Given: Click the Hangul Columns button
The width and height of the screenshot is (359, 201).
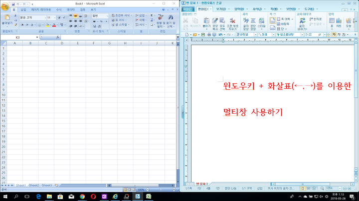Looking at the screenshot, I should coord(281,29).
